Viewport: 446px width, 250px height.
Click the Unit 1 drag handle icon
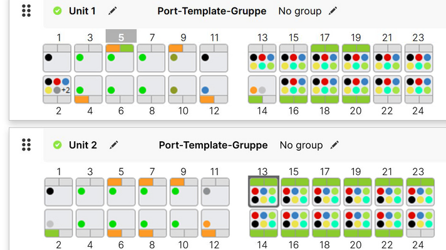[26, 11]
